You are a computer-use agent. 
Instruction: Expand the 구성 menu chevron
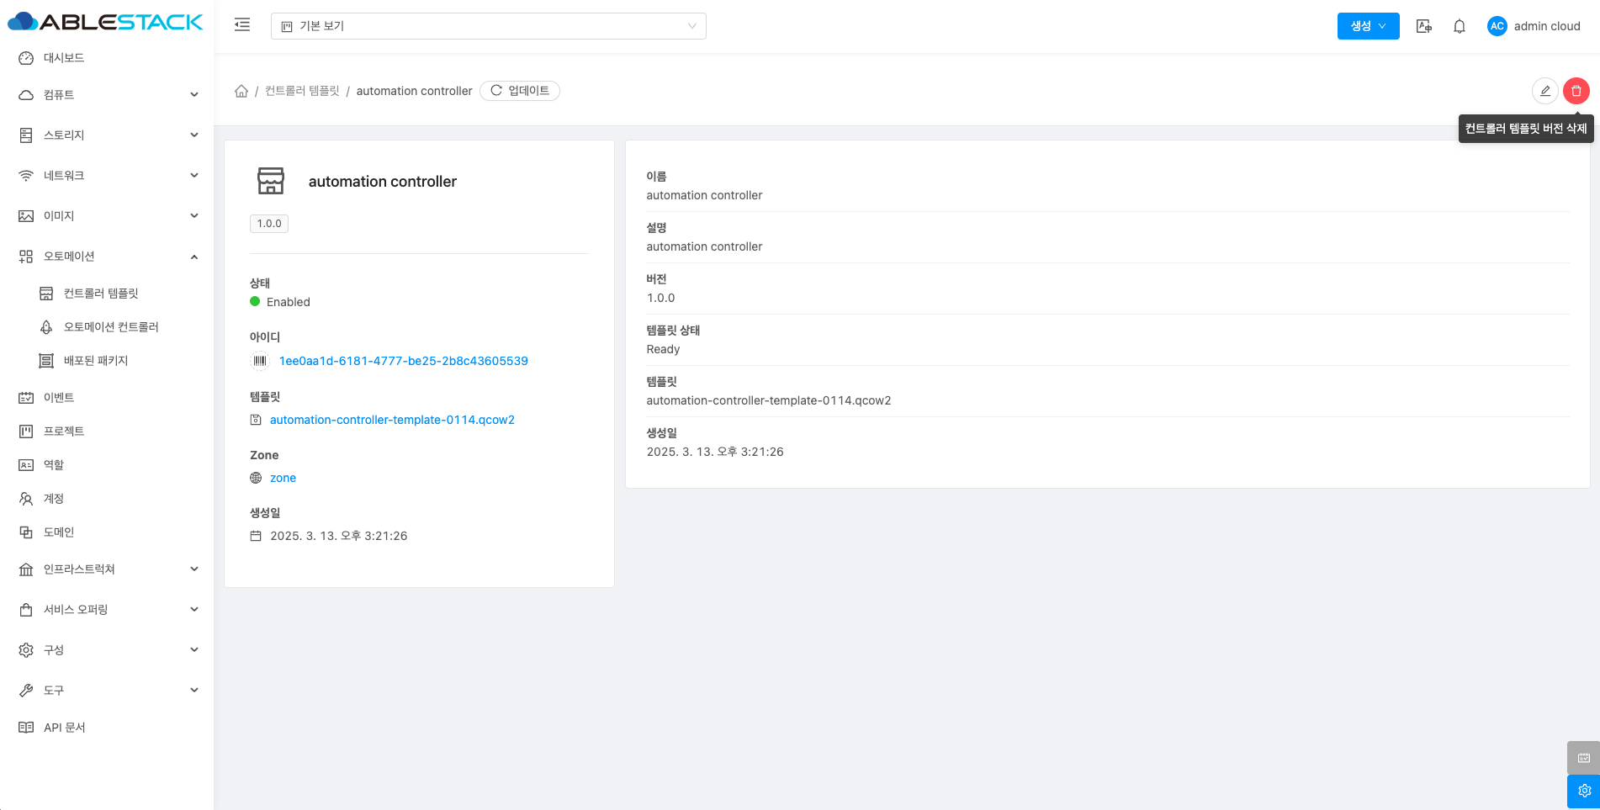(x=194, y=650)
